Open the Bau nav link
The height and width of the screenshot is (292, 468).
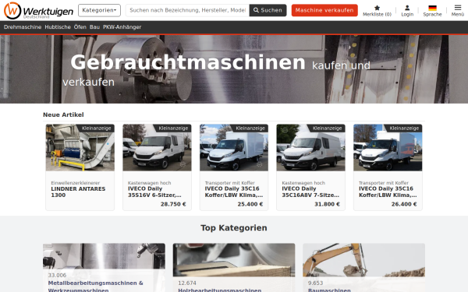pos(94,27)
